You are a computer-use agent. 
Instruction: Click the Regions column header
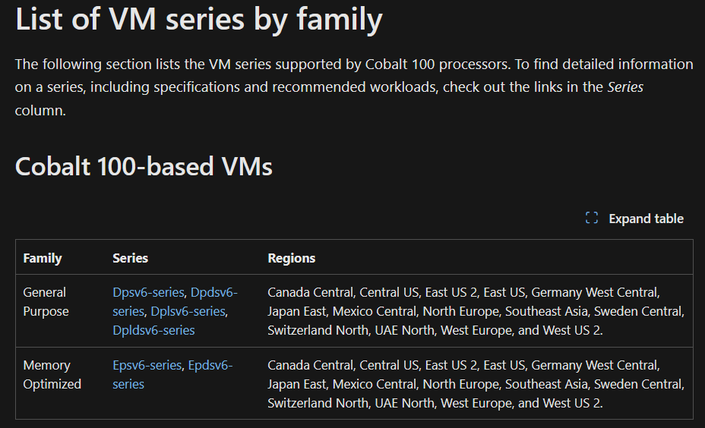click(292, 258)
